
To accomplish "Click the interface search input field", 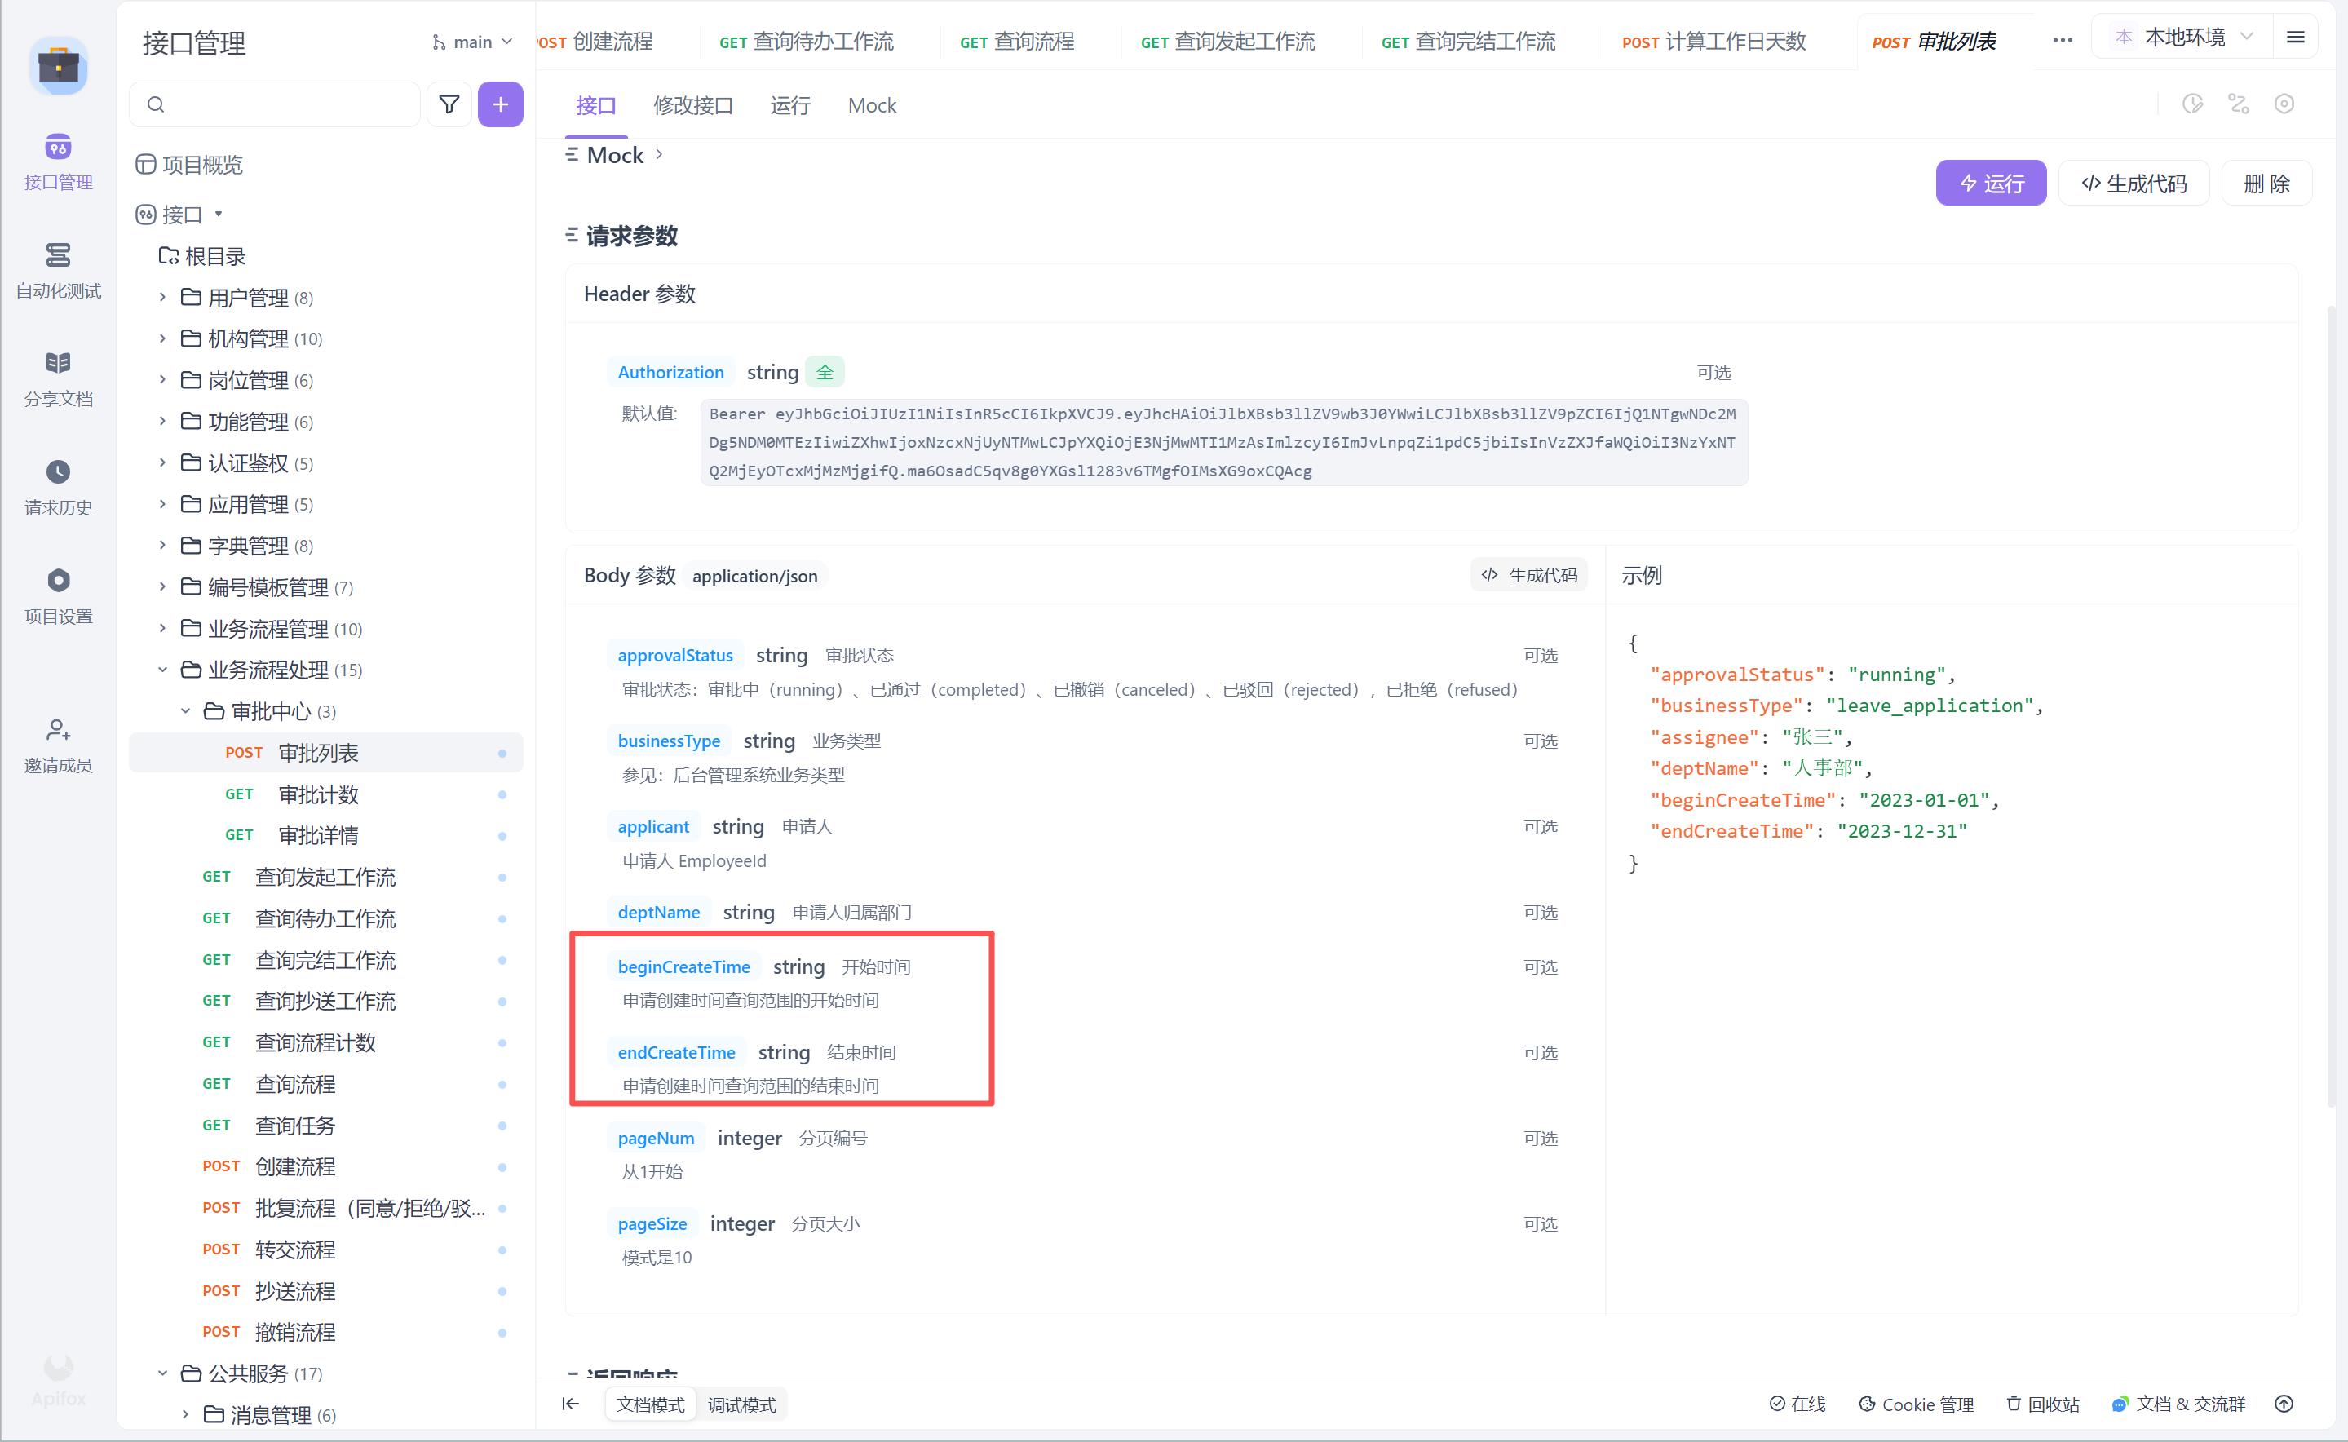I will tap(286, 105).
